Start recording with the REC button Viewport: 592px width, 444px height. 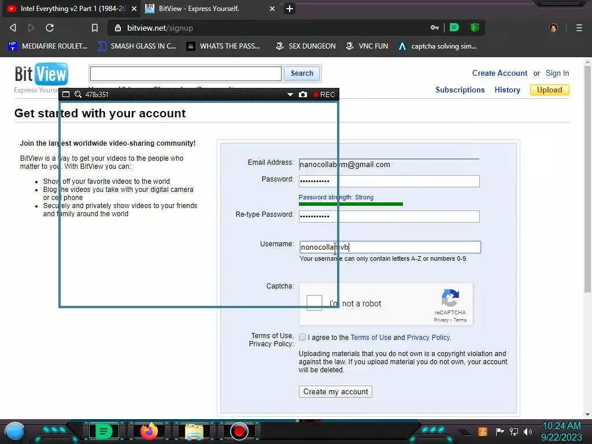[x=324, y=94]
